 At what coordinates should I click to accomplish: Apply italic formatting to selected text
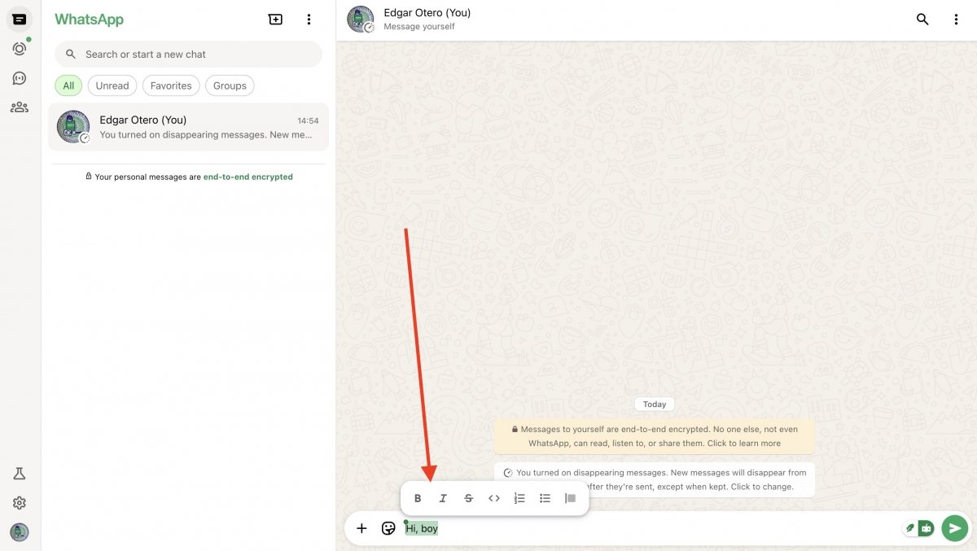tap(443, 498)
